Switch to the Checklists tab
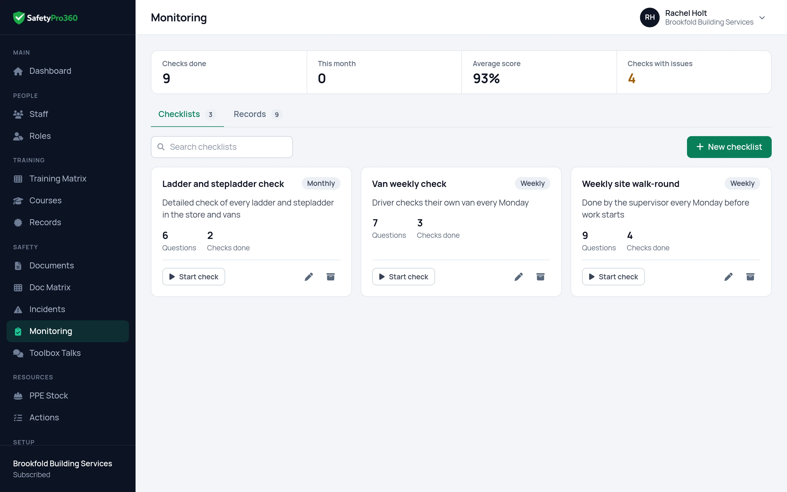Image resolution: width=787 pixels, height=492 pixels. click(187, 114)
